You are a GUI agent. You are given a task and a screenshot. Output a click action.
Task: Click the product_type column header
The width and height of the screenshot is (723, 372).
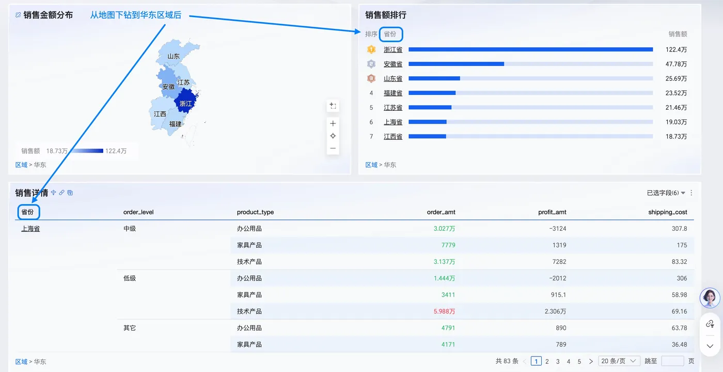coord(255,212)
